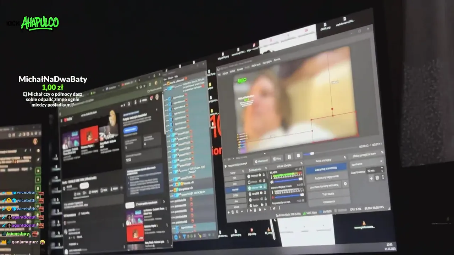Open Mikrofon channel three-dot menu
The image size is (454, 255).
pos(272,192)
